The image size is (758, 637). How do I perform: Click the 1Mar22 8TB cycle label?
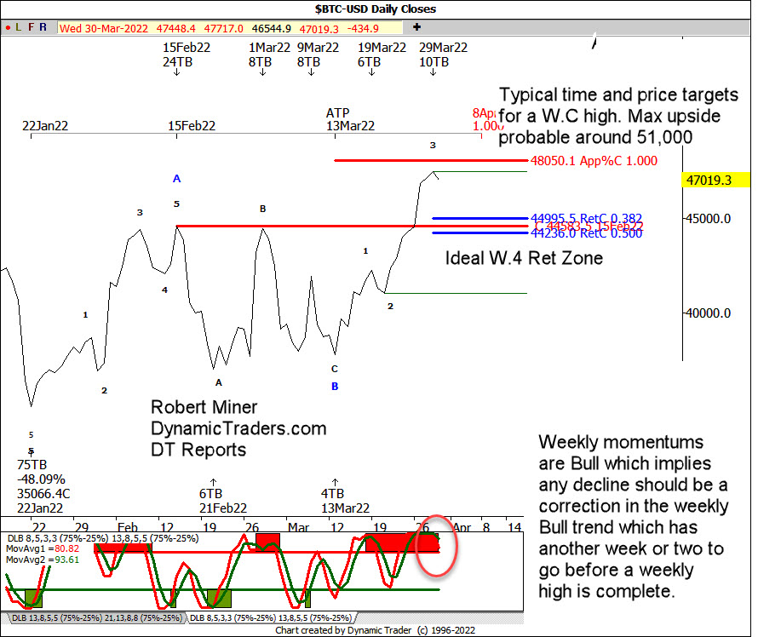click(269, 55)
